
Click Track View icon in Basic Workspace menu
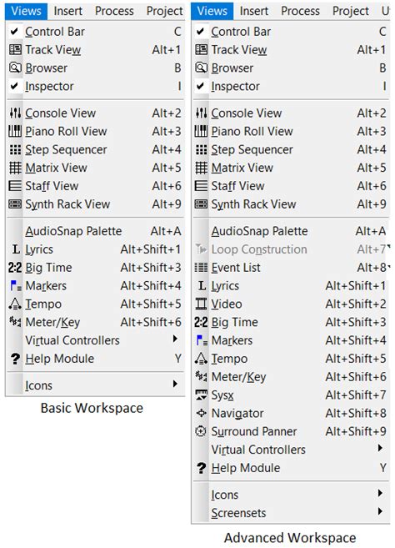15,49
